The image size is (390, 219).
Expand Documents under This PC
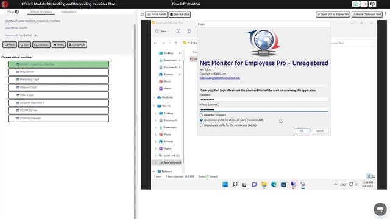(x=156, y=120)
